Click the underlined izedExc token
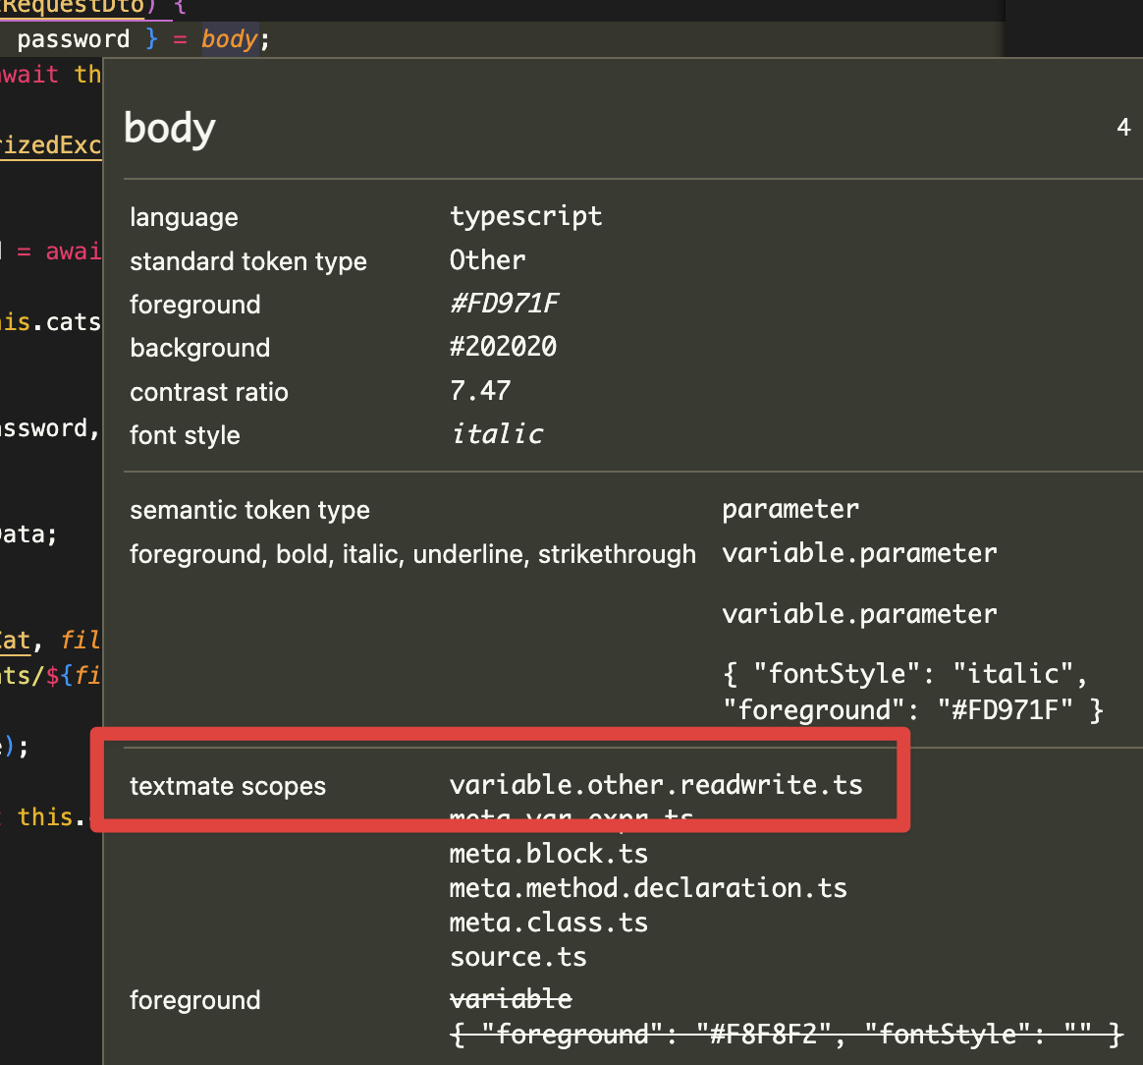This screenshot has width=1143, height=1065. tap(51, 145)
